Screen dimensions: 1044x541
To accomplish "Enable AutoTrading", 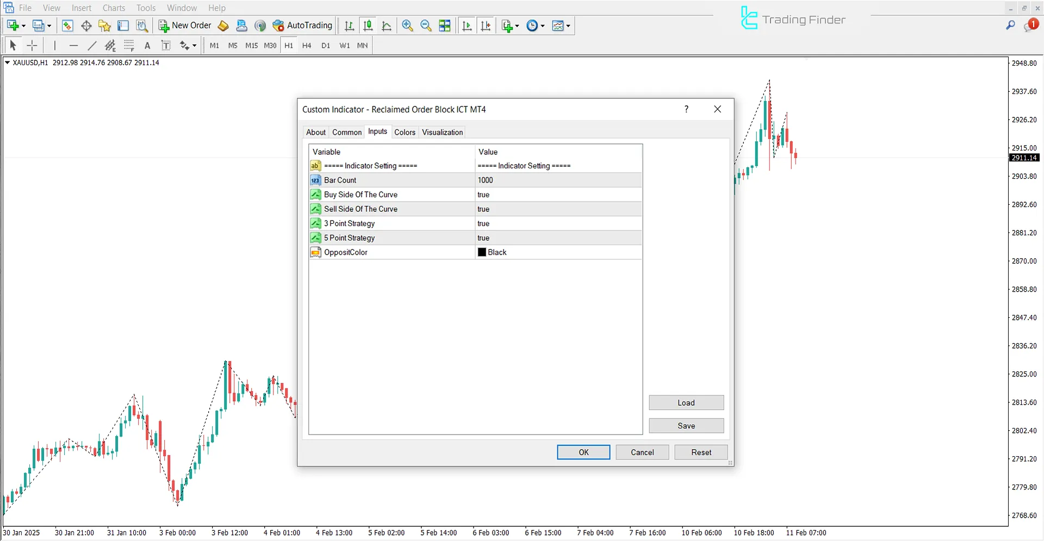I will pyautogui.click(x=302, y=26).
